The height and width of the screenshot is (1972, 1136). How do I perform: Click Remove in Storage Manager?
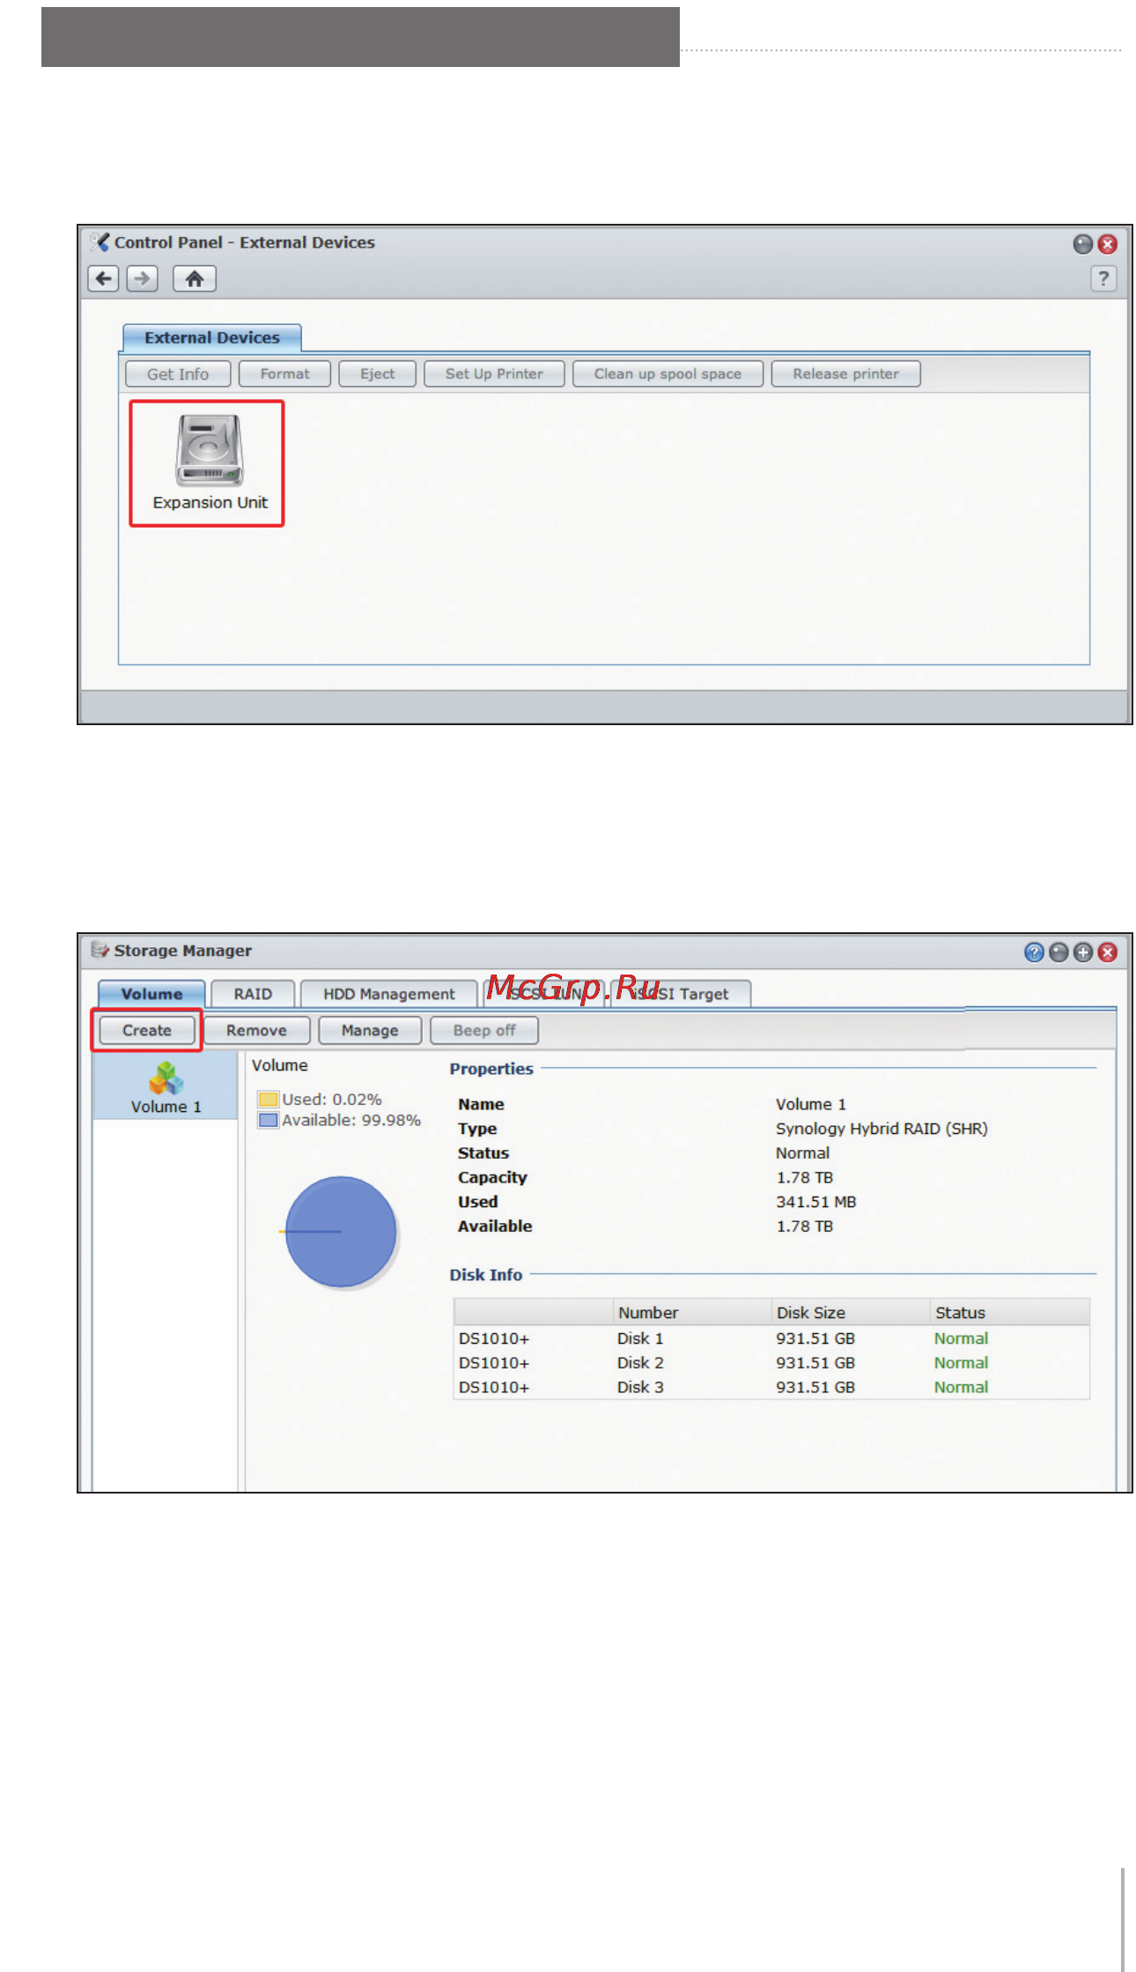click(x=256, y=1030)
